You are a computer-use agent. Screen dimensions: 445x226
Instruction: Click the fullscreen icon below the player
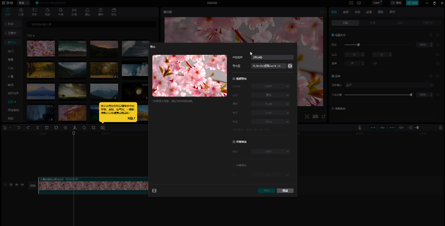pyautogui.click(x=324, y=116)
